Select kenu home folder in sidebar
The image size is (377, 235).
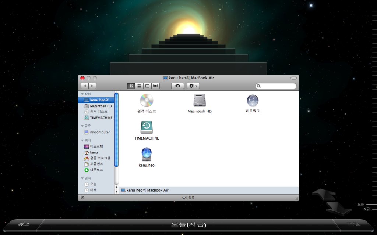point(96,152)
